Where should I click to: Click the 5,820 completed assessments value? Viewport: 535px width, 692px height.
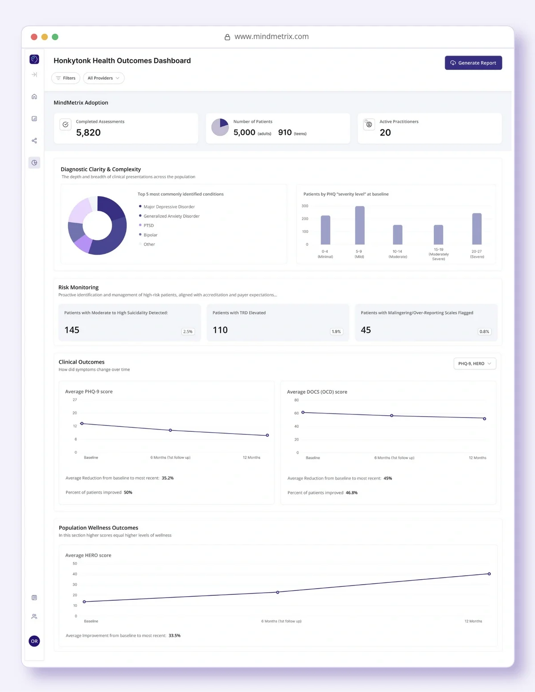(x=88, y=133)
